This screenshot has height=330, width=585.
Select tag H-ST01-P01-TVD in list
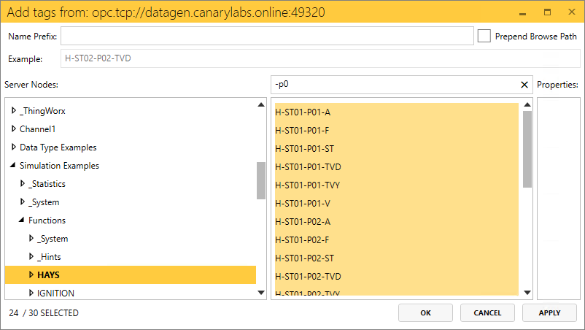(x=309, y=166)
